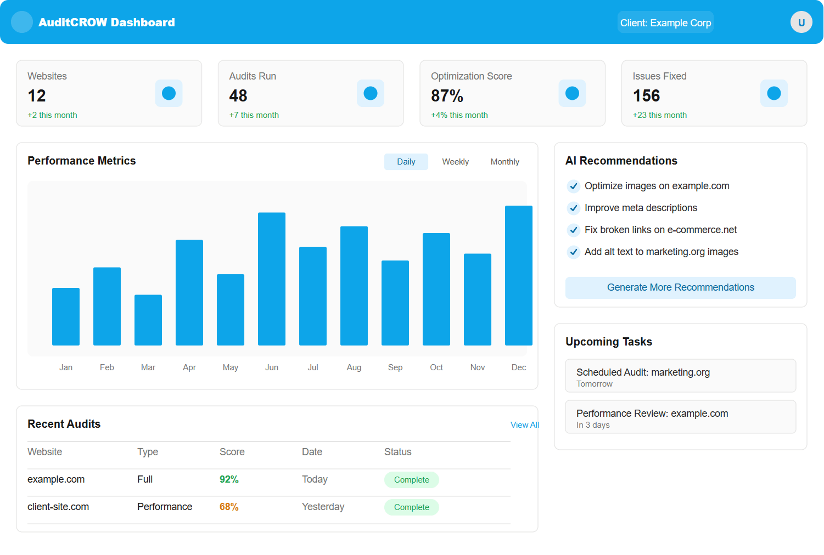Click the Issues Fixed stat icon
This screenshot has height=555, width=824.
pyautogui.click(x=774, y=93)
